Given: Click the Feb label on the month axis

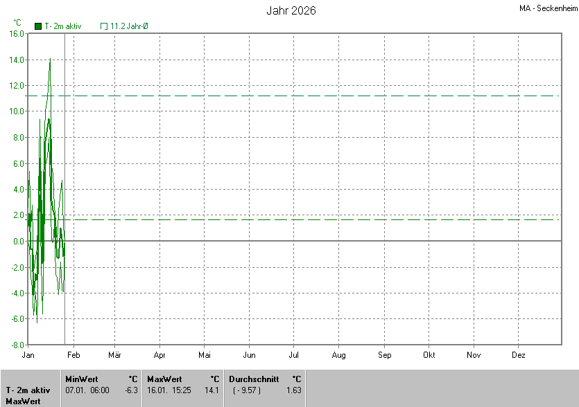Looking at the screenshot, I should pos(74,355).
